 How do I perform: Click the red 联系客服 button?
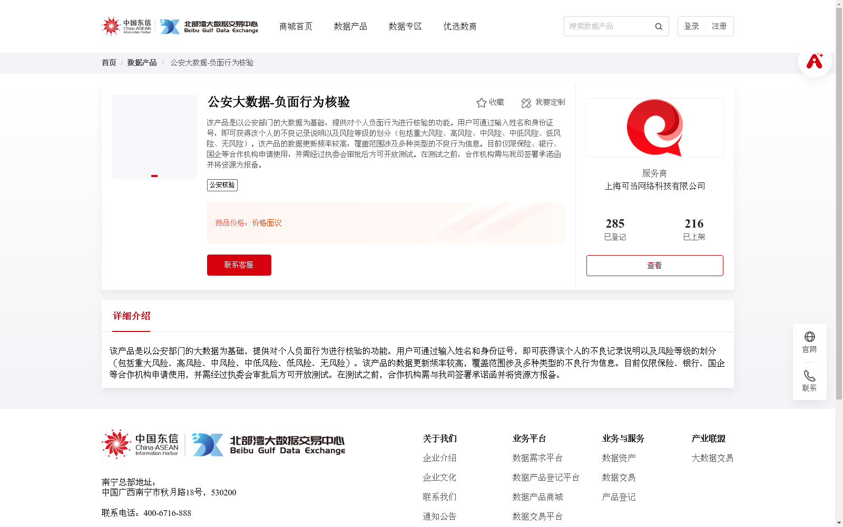239,265
